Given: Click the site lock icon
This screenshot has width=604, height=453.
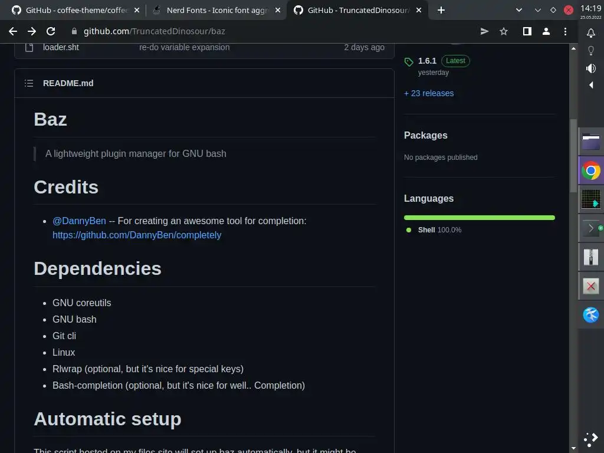Looking at the screenshot, I should tap(74, 31).
